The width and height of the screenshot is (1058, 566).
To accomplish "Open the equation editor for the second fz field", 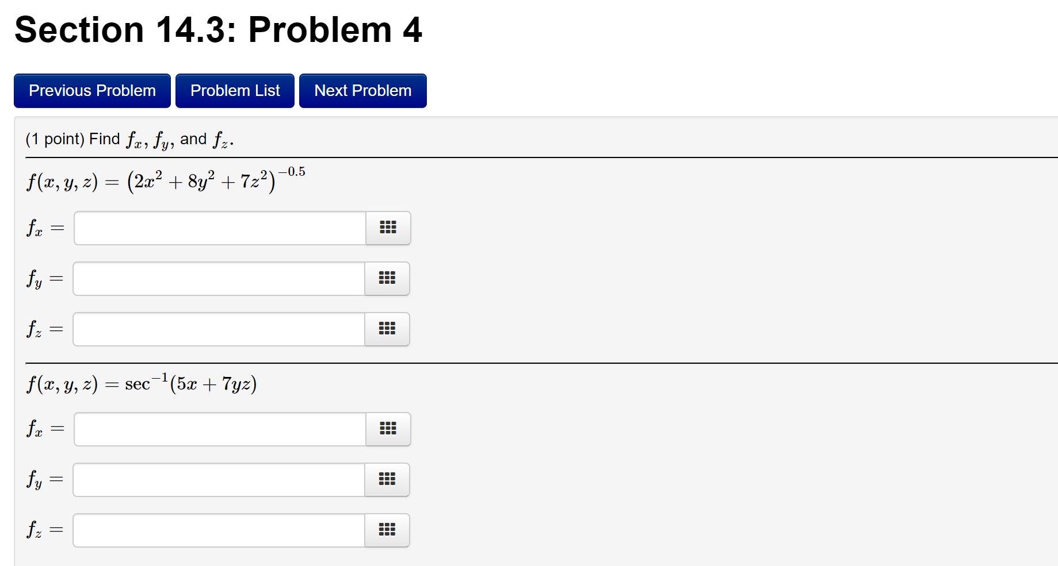I will pos(387,530).
